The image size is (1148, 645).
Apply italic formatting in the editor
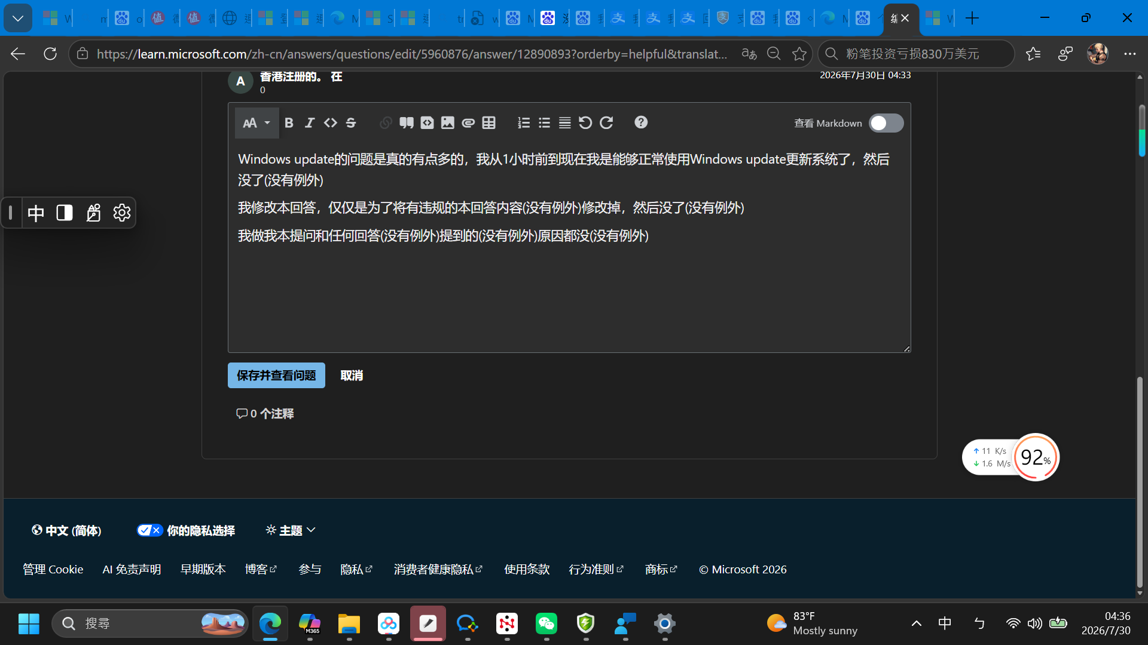[310, 123]
